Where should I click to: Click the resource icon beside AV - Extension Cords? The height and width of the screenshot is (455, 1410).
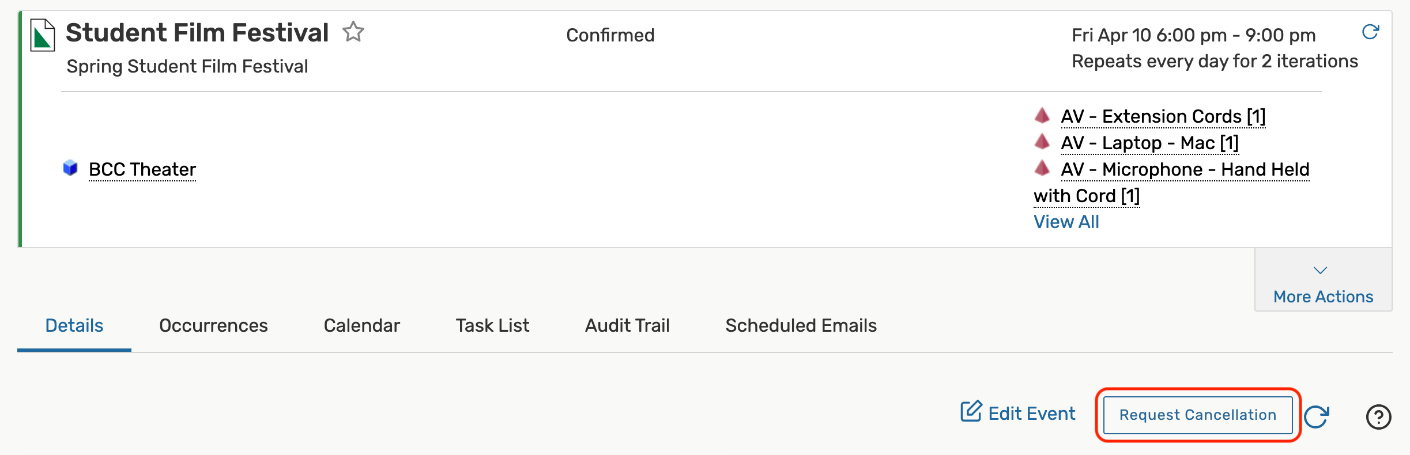(1042, 115)
